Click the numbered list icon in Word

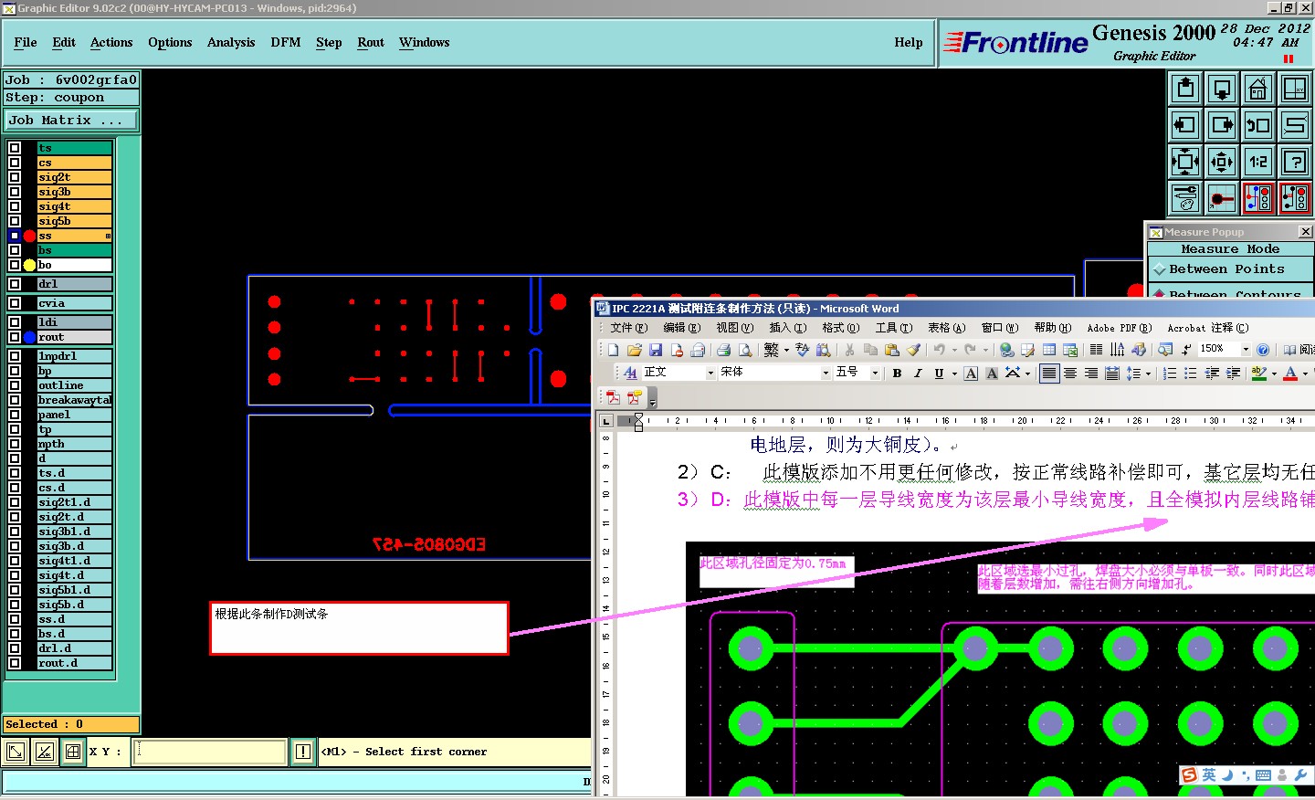pyautogui.click(x=1170, y=374)
